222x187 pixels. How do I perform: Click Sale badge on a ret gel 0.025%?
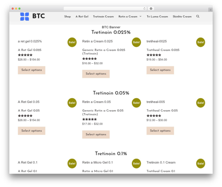72,42
